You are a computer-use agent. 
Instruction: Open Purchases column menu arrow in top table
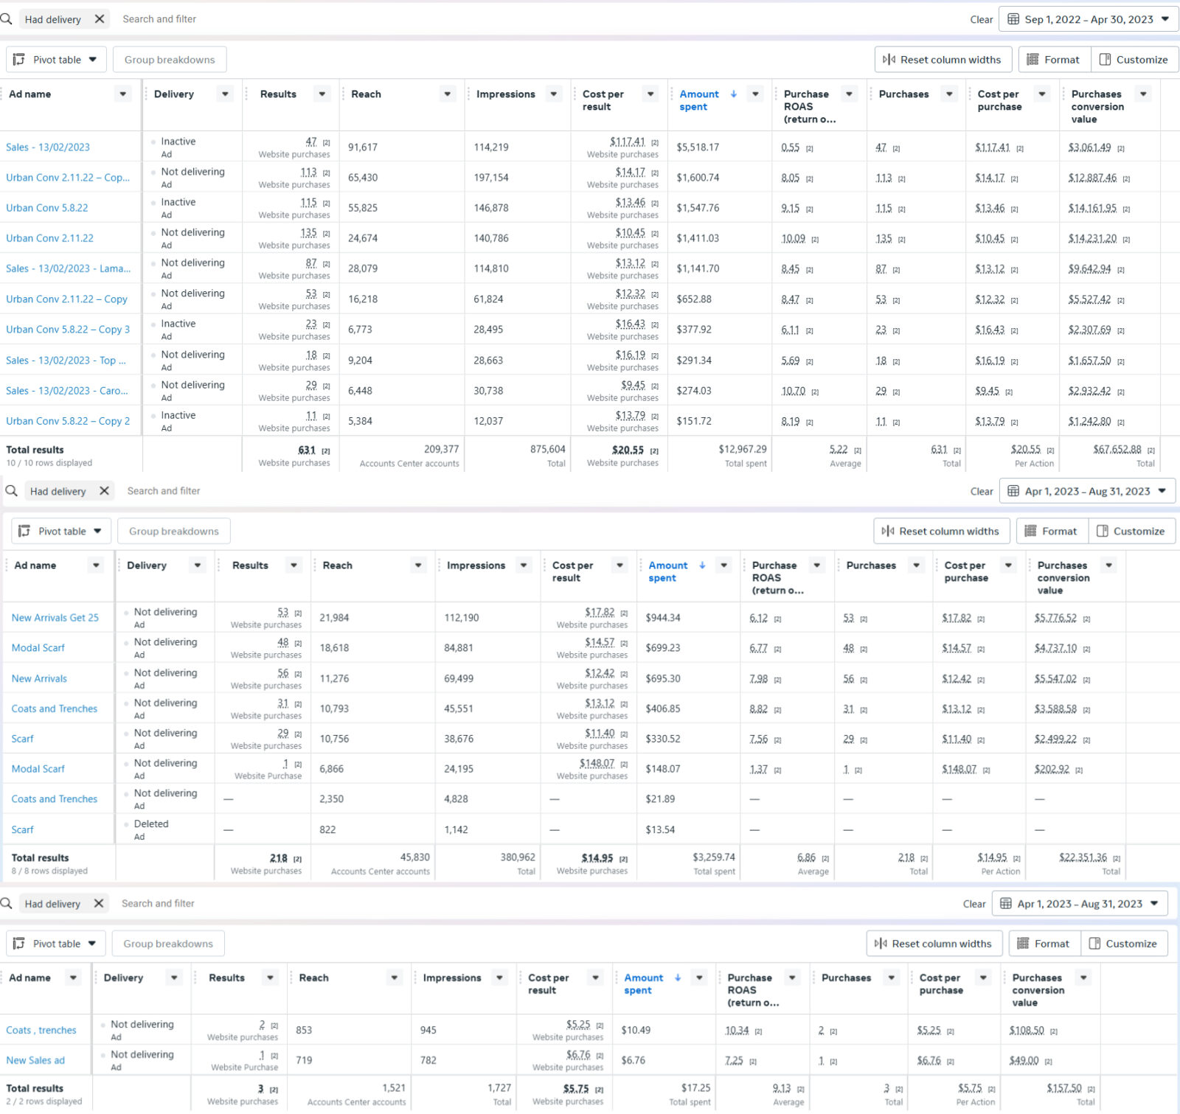coord(949,94)
